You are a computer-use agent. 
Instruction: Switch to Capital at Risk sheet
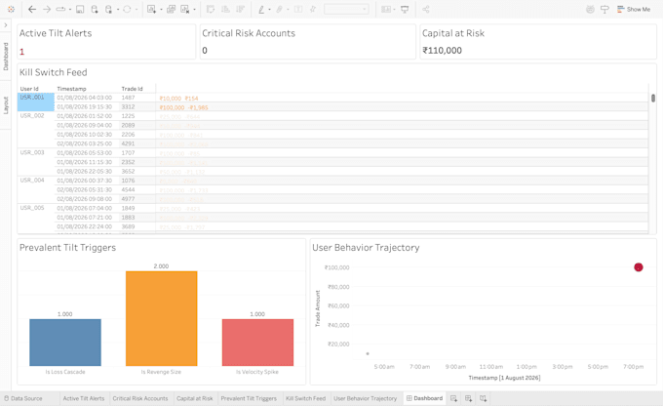(x=195, y=398)
